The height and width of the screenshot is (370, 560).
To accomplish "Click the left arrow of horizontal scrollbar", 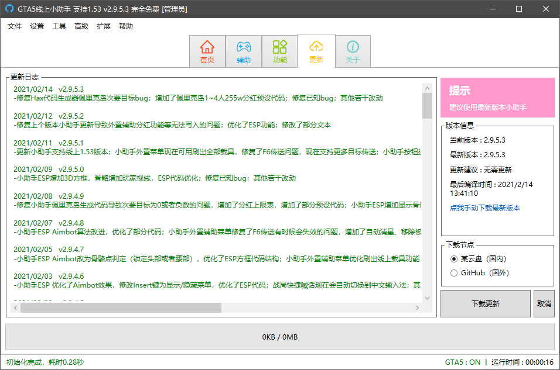I will (x=15, y=307).
